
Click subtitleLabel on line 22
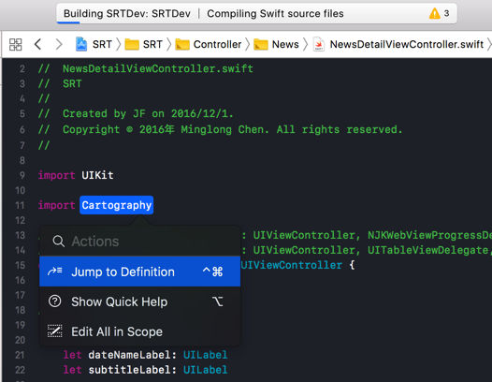131,370
